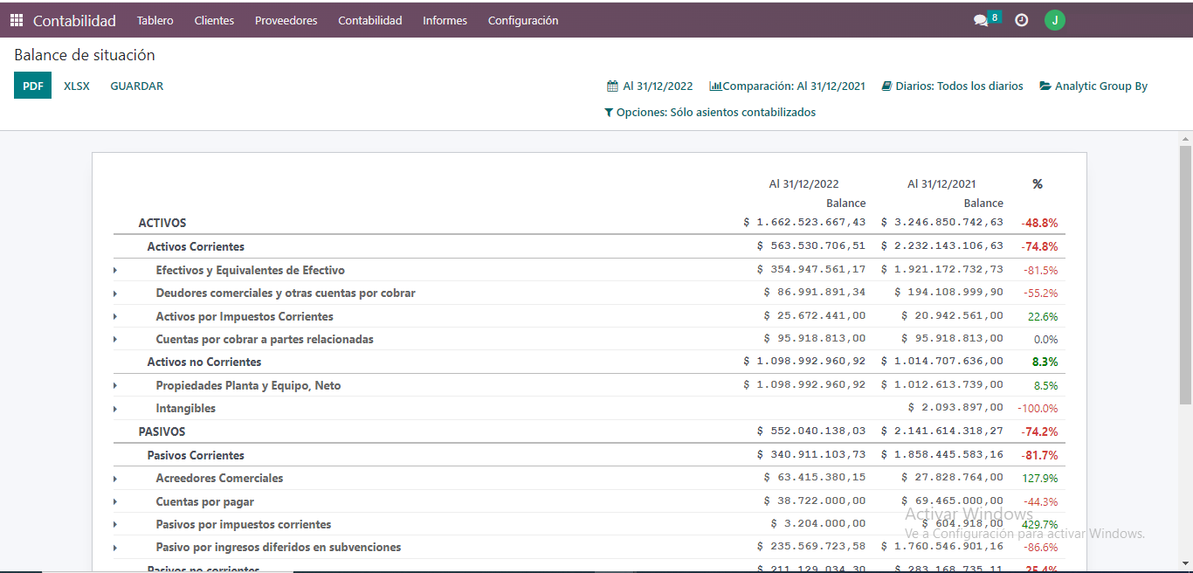Export the report as XLSX

click(x=77, y=86)
